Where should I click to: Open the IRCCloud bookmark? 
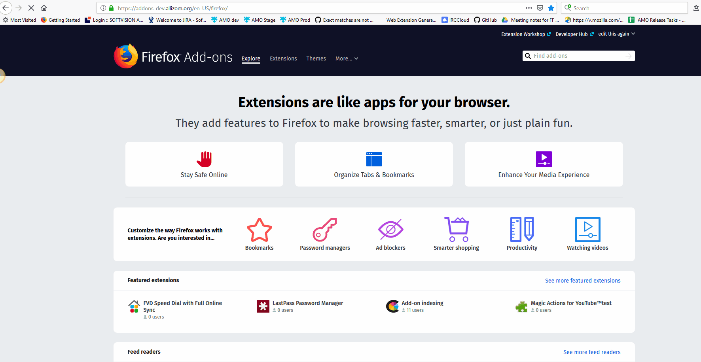pyautogui.click(x=455, y=20)
